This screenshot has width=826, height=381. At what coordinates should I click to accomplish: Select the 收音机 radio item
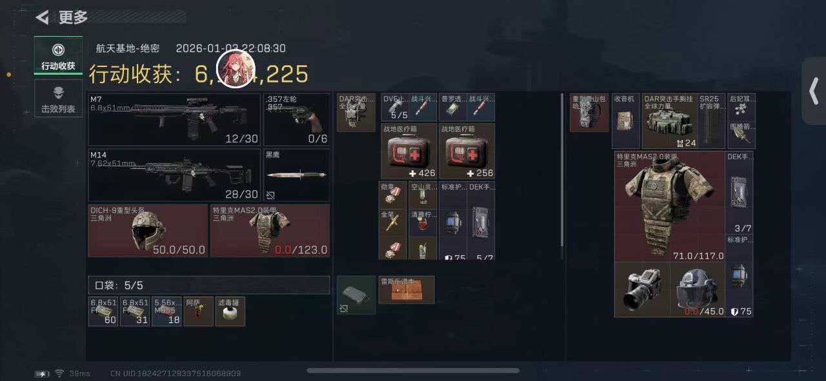tap(626, 121)
